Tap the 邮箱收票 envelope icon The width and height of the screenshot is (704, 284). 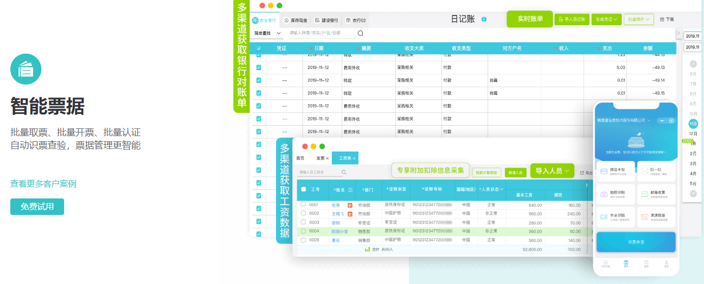(645, 194)
